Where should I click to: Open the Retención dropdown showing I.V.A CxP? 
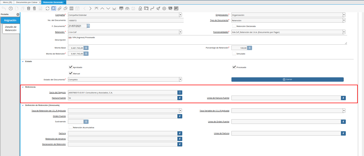click(x=180, y=32)
